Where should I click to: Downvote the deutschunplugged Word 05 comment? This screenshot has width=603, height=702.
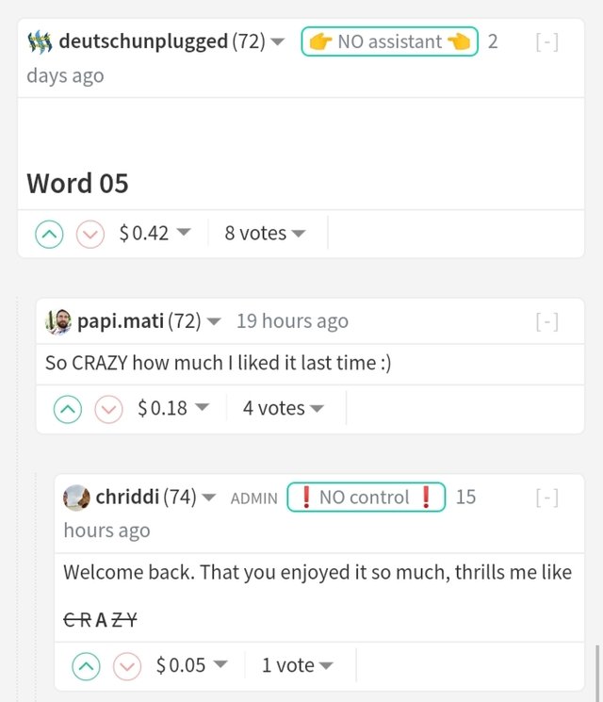[x=90, y=234]
